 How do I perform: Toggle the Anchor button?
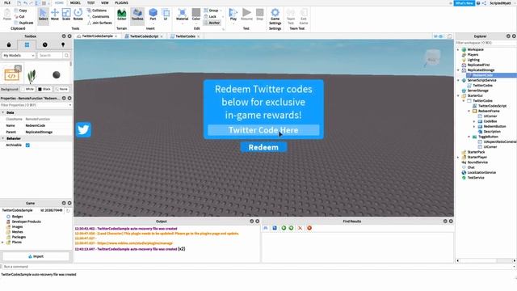(x=212, y=23)
